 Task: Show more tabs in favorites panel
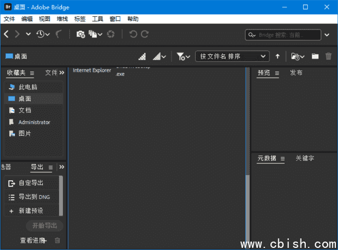(x=62, y=73)
